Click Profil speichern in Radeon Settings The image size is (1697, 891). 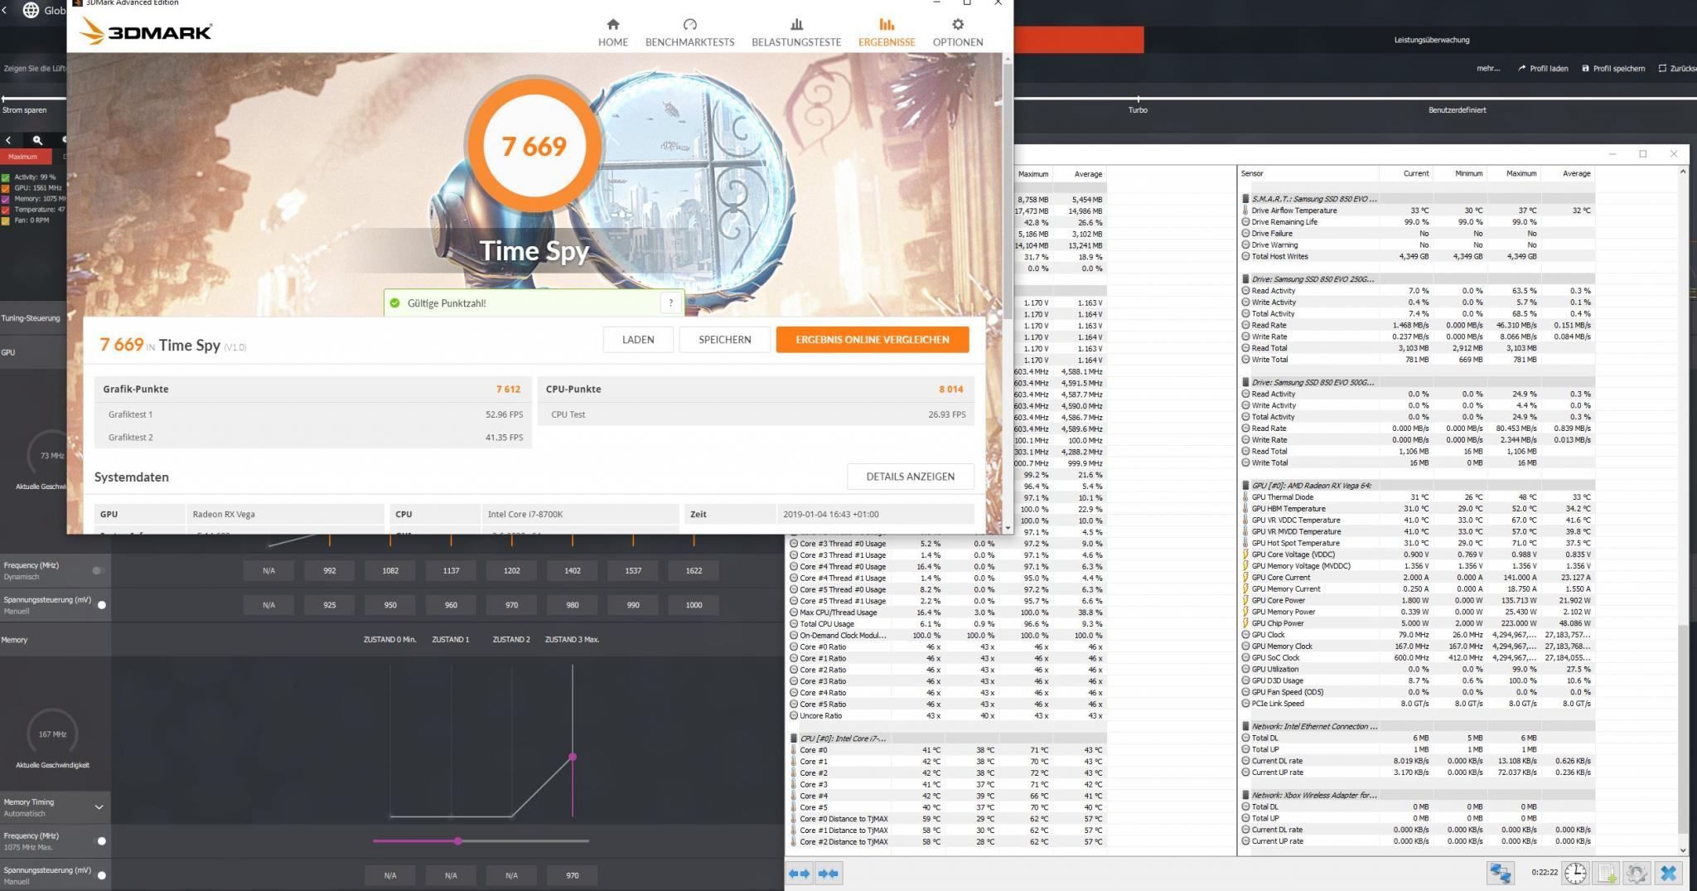coord(1614,69)
